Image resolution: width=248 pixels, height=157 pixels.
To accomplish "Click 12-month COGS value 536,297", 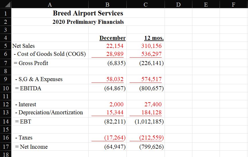I will pyautogui.click(x=151, y=54).
